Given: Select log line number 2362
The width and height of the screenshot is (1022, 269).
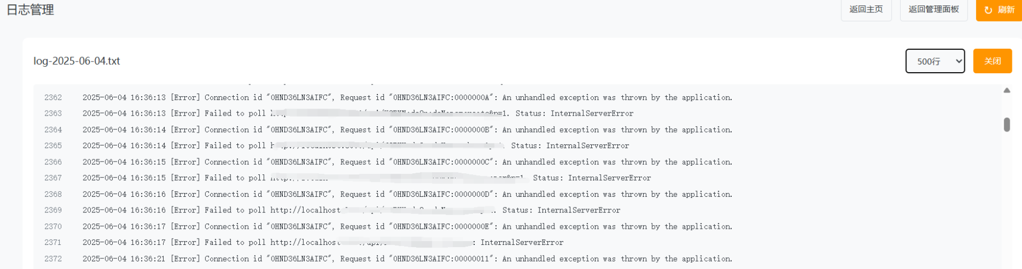Looking at the screenshot, I should [53, 97].
